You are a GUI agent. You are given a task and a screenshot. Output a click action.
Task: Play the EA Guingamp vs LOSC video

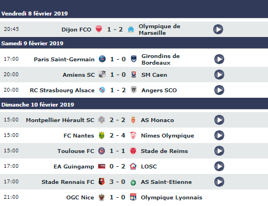tap(219, 166)
